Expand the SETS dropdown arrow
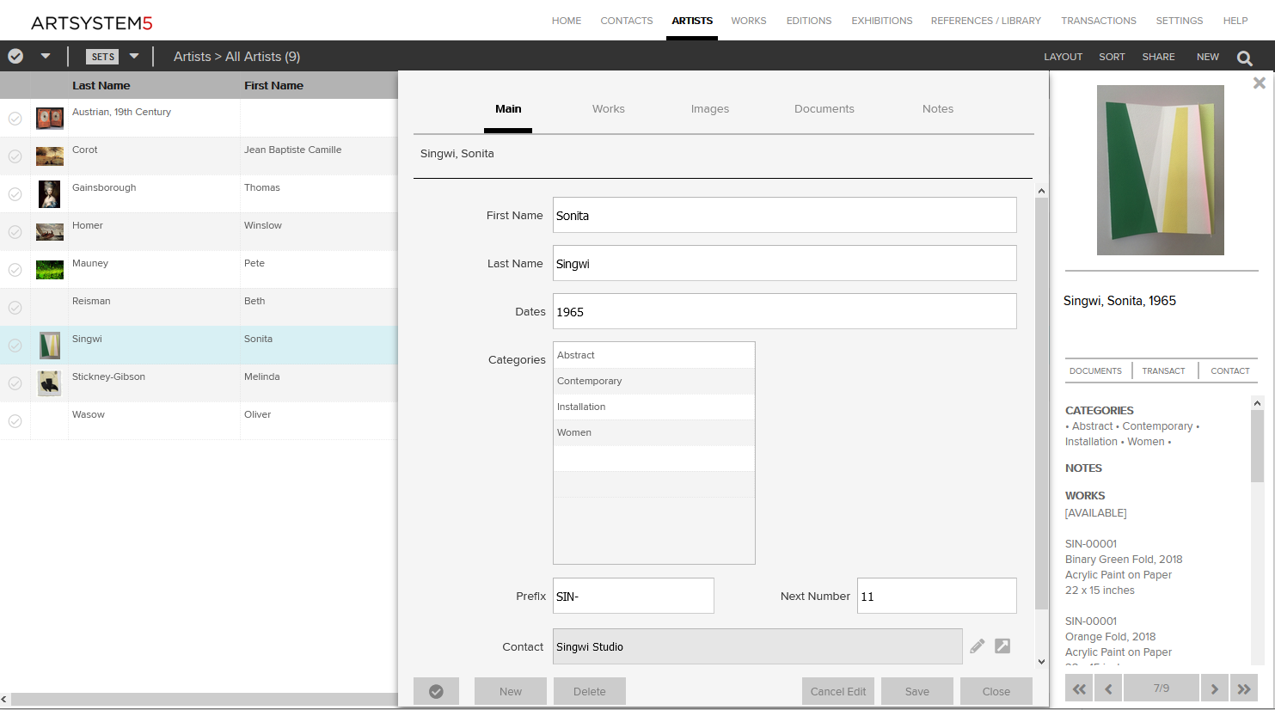Viewport: 1275px width, 710px height. (134, 57)
